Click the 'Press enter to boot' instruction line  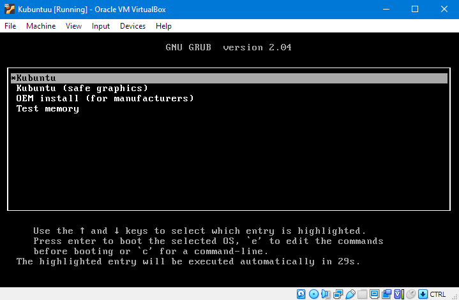coord(208,241)
